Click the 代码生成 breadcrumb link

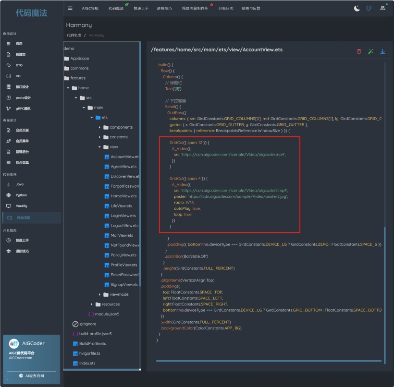[x=74, y=35]
